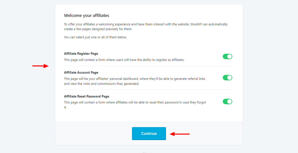Click the Continue button
The image size is (298, 153).
(x=149, y=134)
